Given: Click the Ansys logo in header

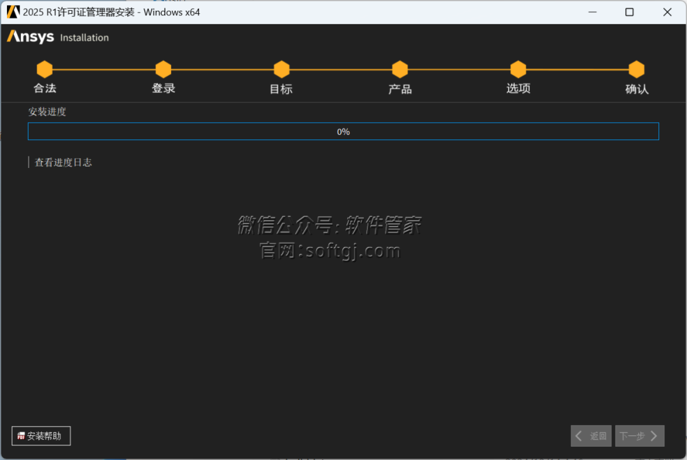Looking at the screenshot, I should coord(31,37).
